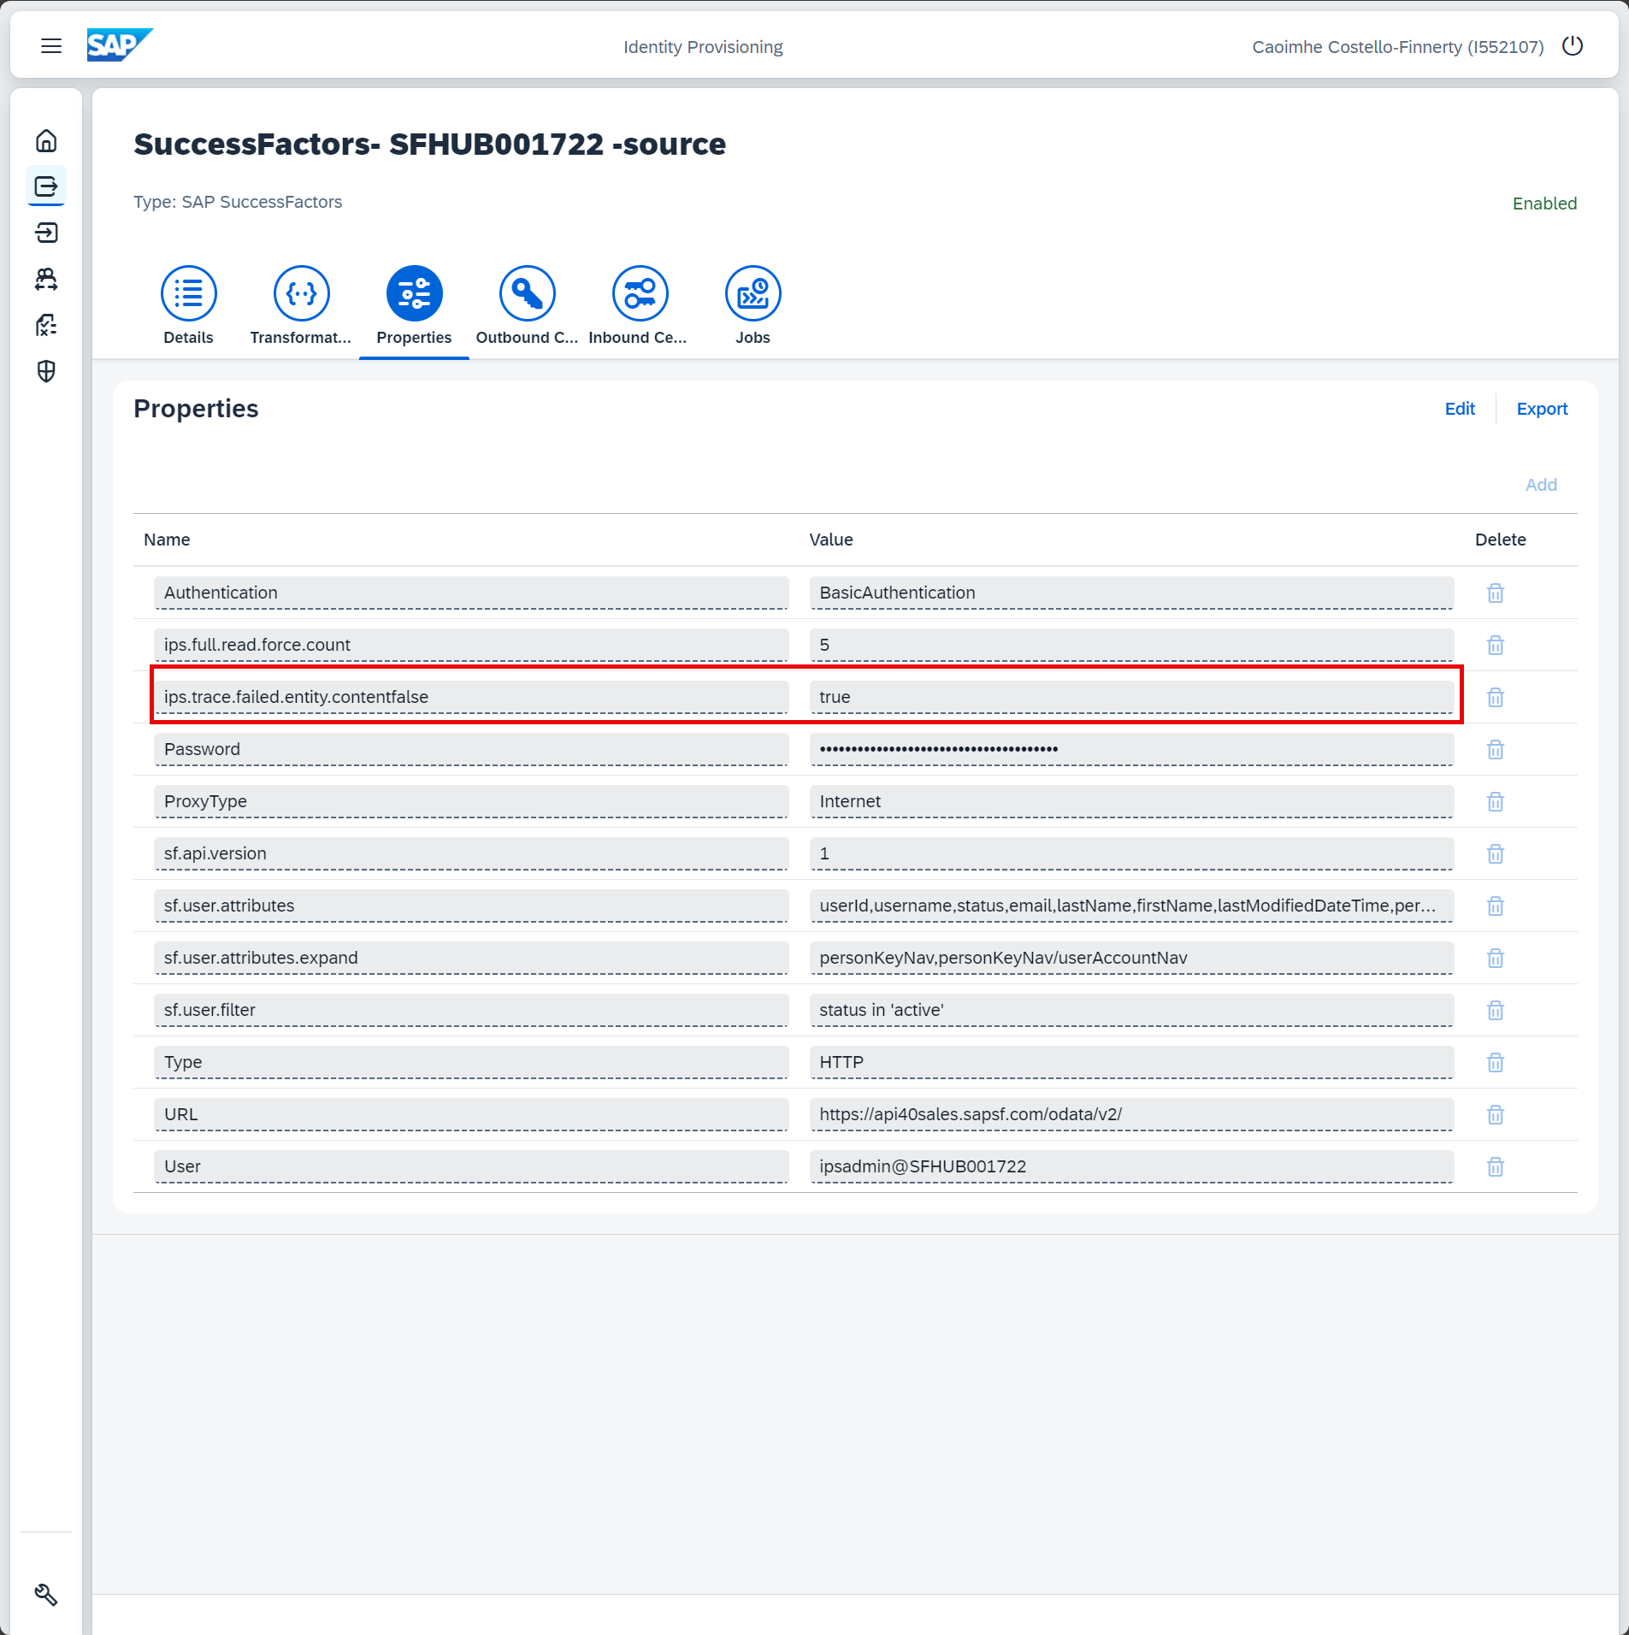The image size is (1629, 1635).
Task: Delete the ips.trace.failed.entity.contentfalse property
Action: pos(1495,697)
